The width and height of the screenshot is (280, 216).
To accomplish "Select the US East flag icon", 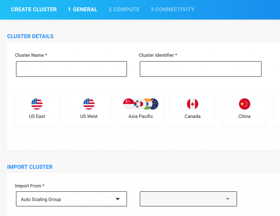I will coord(37,104).
